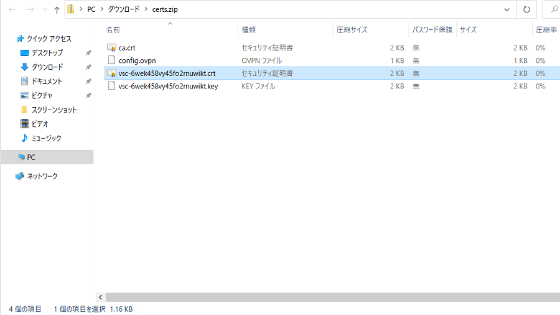
Task: Open recent locations dropdown arrow
Action: point(45,9)
